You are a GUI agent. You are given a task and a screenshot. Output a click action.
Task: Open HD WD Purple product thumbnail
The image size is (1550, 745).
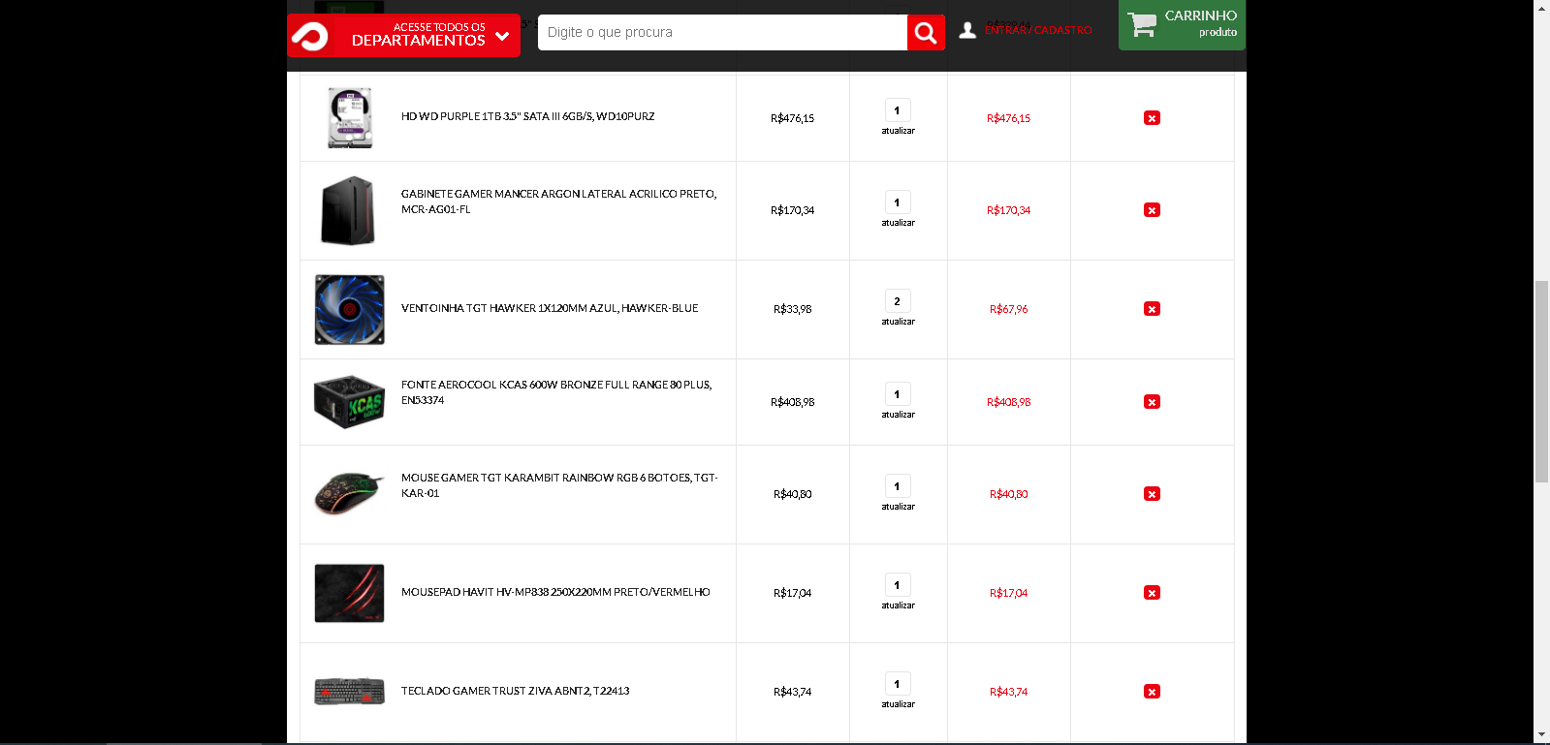tap(350, 117)
